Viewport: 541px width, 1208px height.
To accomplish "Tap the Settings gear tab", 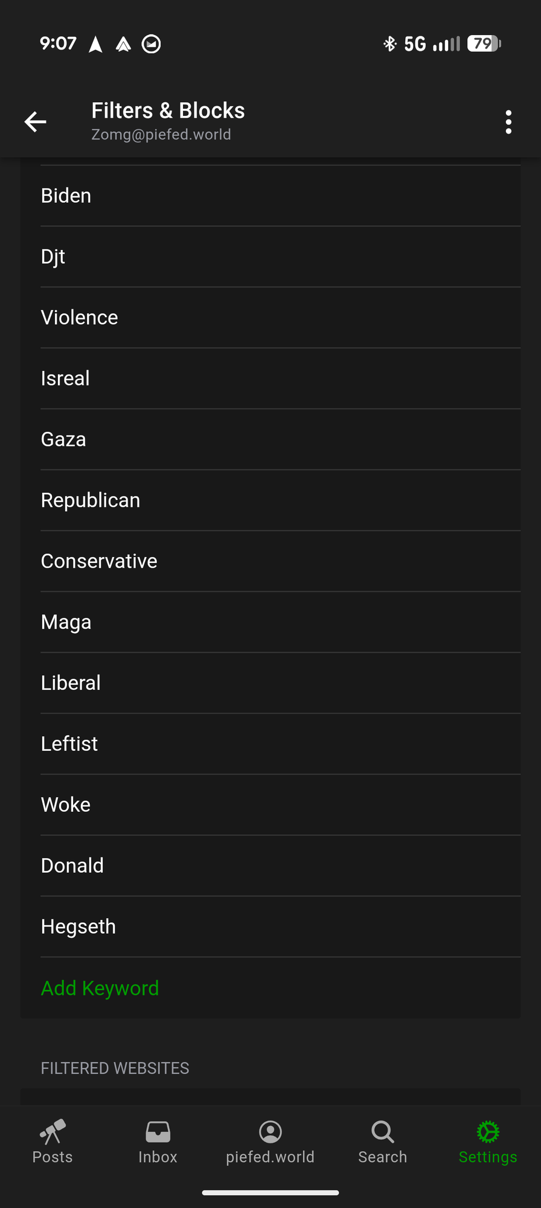I will (x=488, y=1141).
